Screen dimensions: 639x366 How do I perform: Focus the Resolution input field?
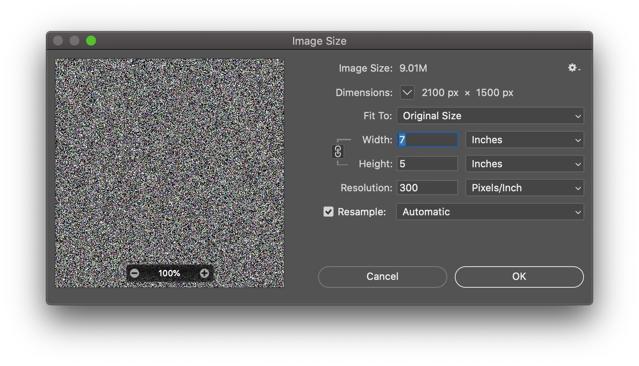click(x=428, y=188)
